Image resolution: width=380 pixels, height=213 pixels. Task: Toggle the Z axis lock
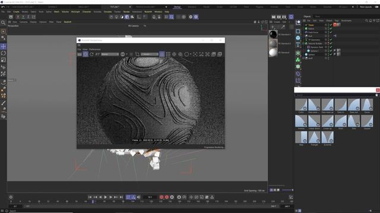pyautogui.click(x=28, y=17)
